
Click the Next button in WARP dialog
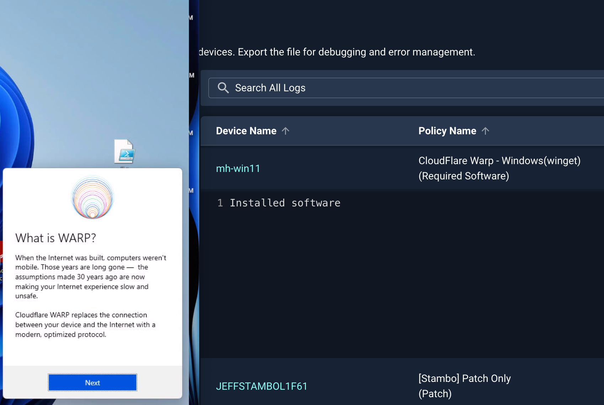92,383
